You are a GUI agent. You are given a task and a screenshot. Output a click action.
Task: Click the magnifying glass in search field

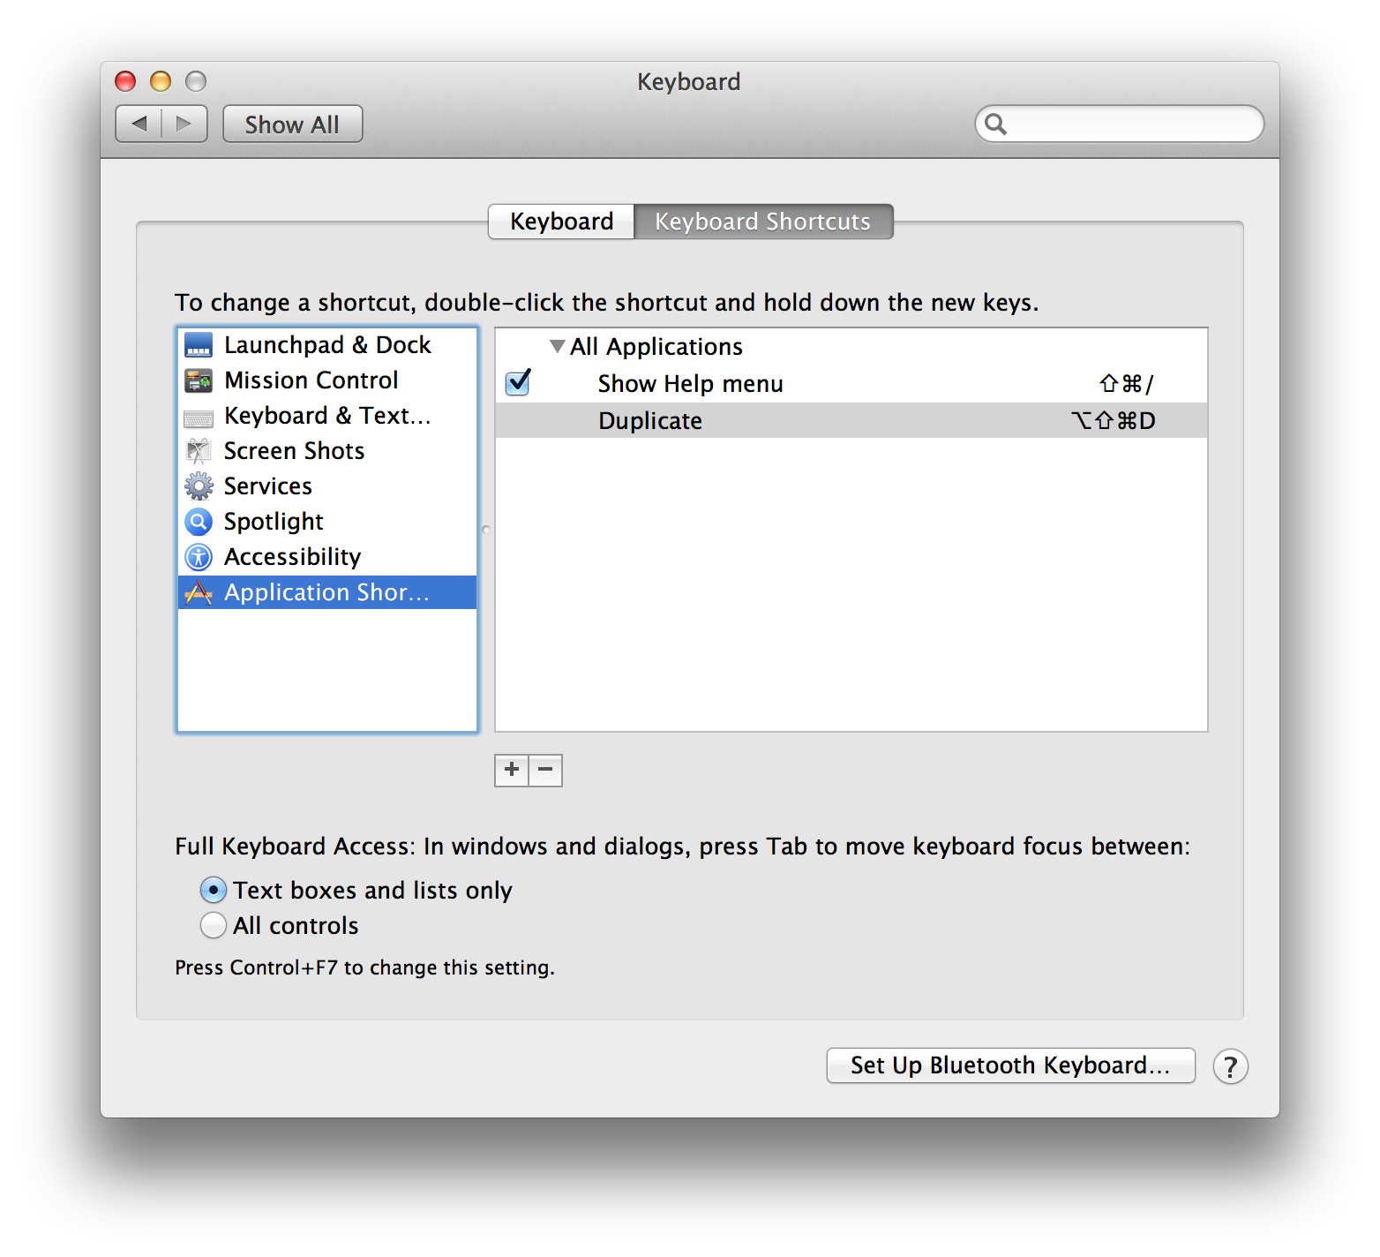click(x=995, y=124)
